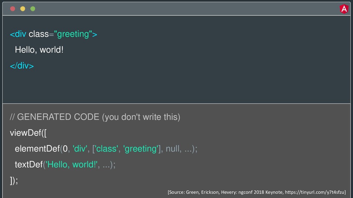Click the closing ]); line

click(14, 180)
